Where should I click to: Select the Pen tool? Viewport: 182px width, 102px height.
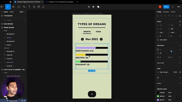click(x=24, y=7)
